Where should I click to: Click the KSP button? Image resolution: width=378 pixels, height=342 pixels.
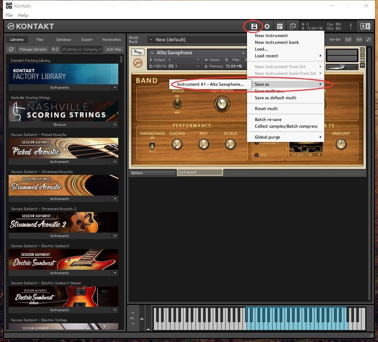tap(348, 39)
